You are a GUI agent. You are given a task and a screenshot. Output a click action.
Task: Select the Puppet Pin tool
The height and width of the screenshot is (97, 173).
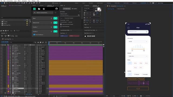pos(39,3)
